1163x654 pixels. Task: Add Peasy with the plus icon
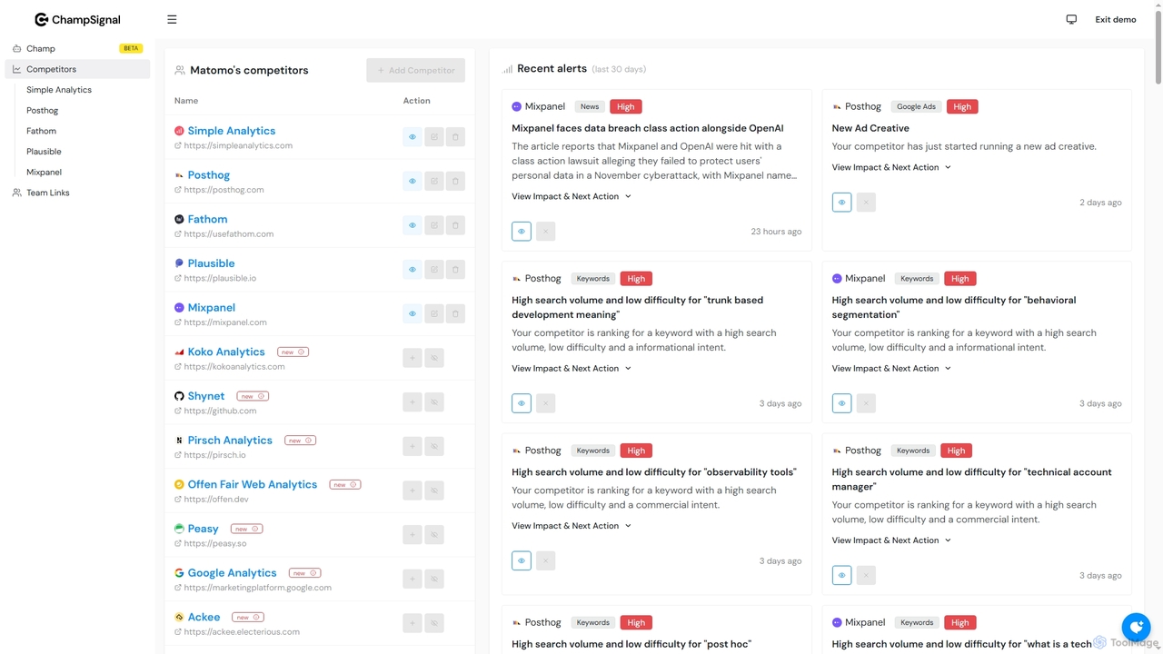[413, 535]
